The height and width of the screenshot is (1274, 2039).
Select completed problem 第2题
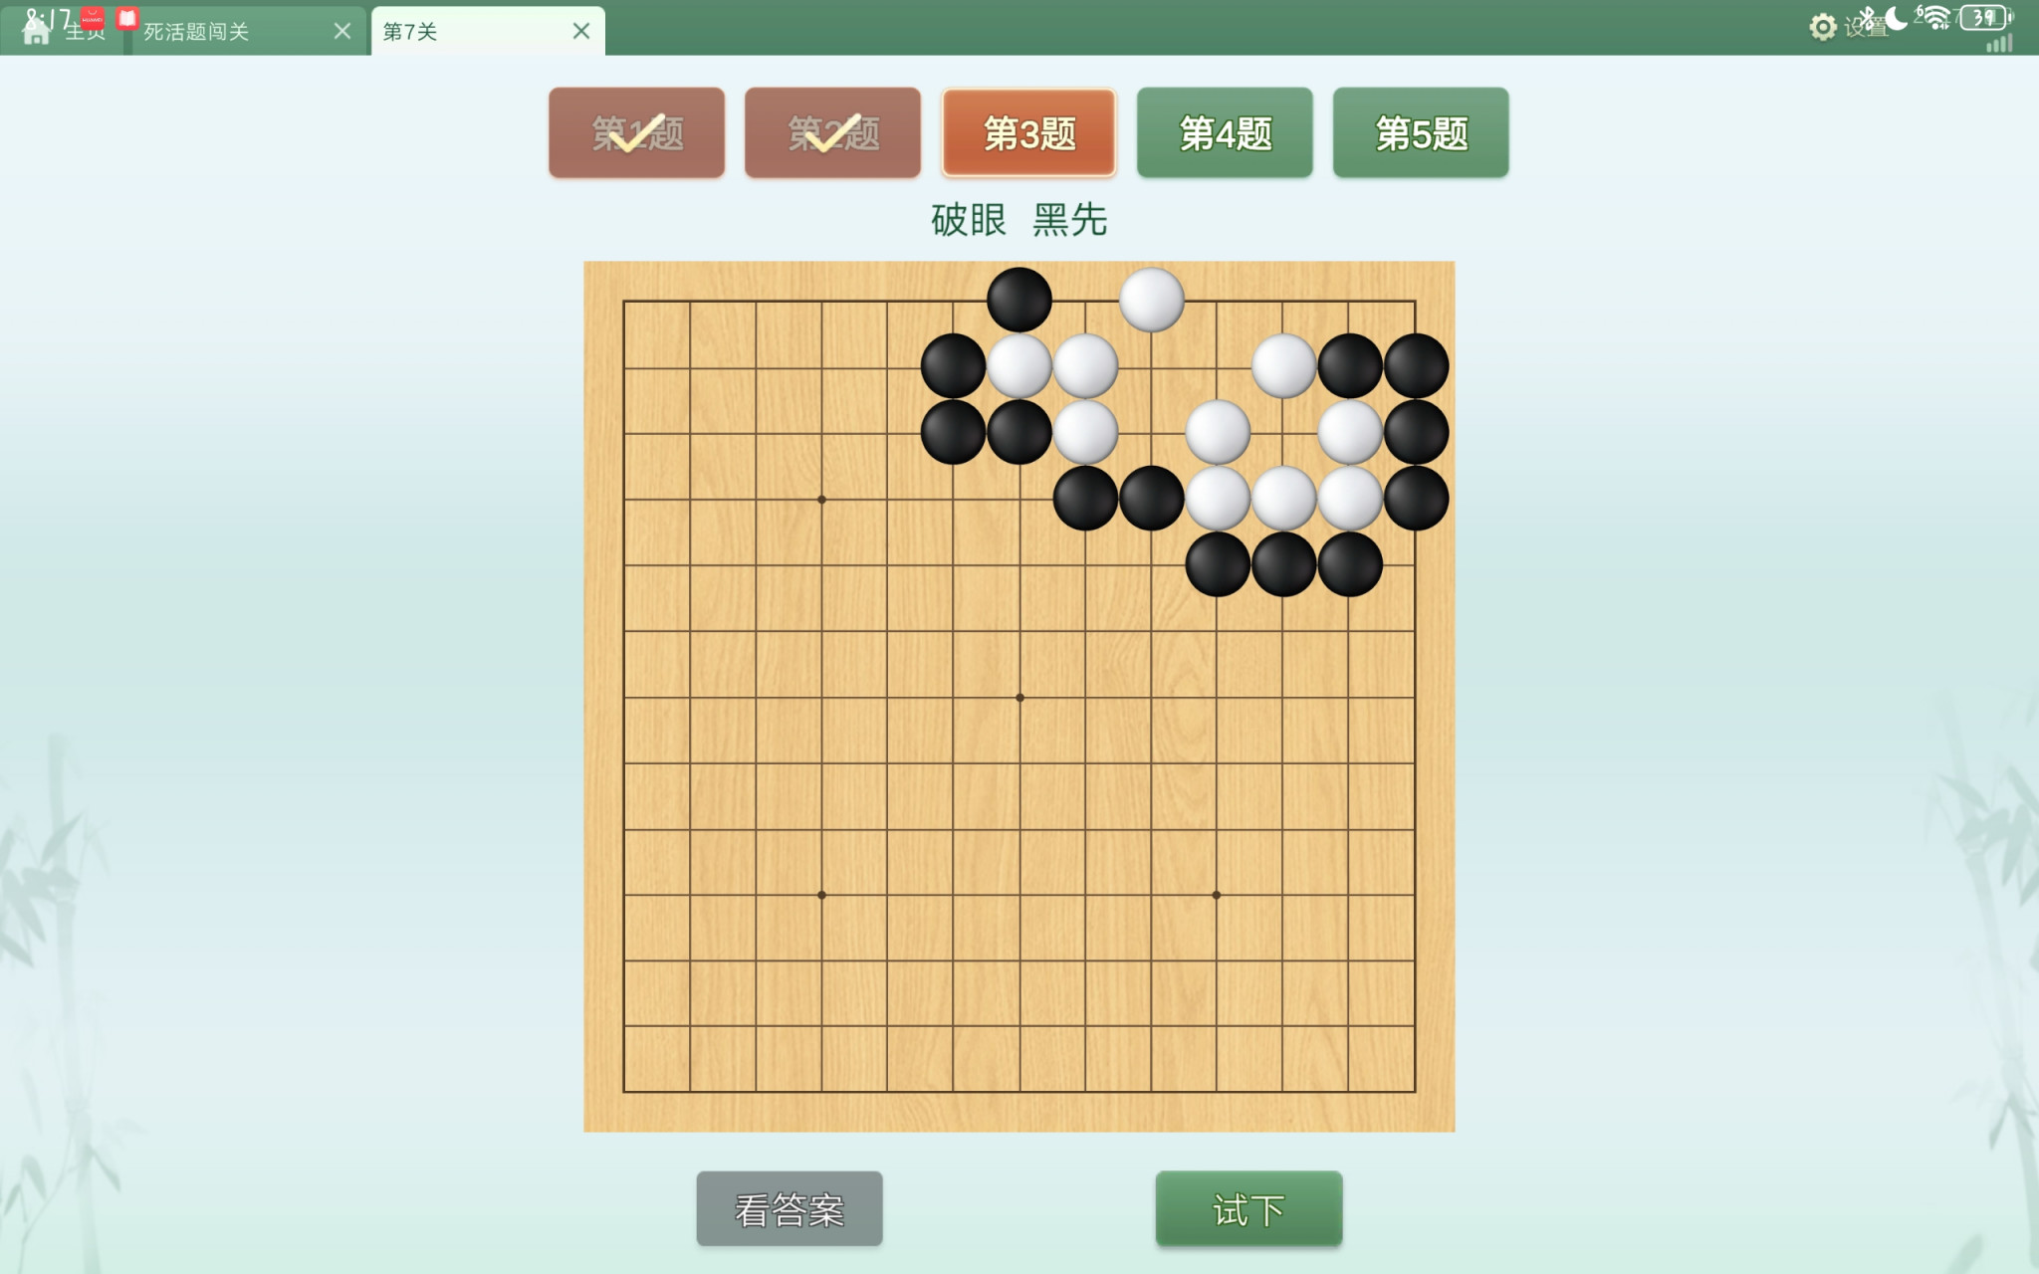[x=832, y=132]
